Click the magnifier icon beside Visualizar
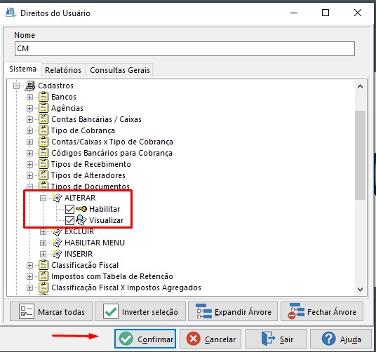Screen dimensions: 376x352 (81, 220)
